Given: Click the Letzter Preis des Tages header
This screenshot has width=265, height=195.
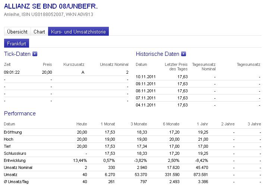Looking at the screenshot, I should coord(176,66).
